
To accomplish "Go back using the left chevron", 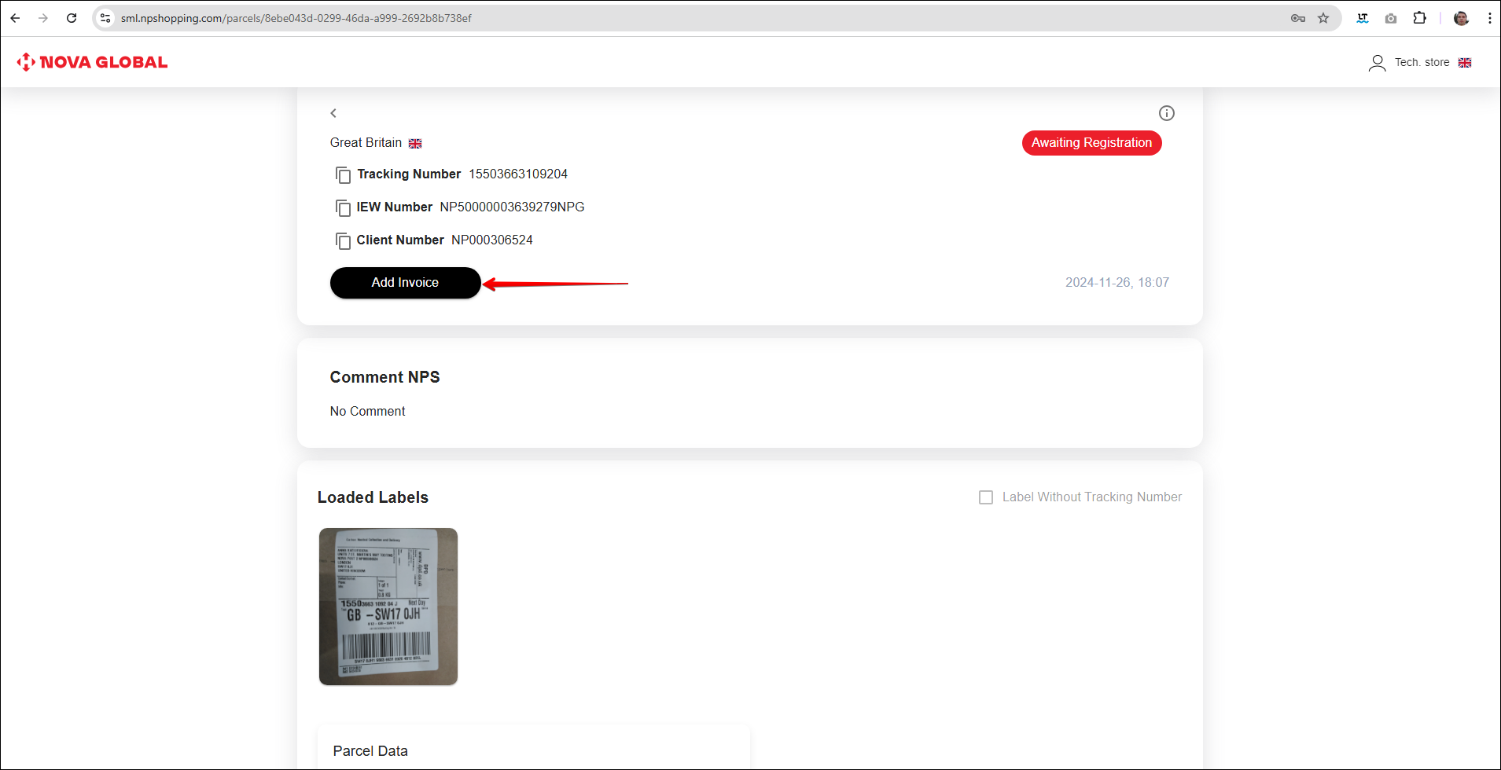I will pyautogui.click(x=333, y=113).
